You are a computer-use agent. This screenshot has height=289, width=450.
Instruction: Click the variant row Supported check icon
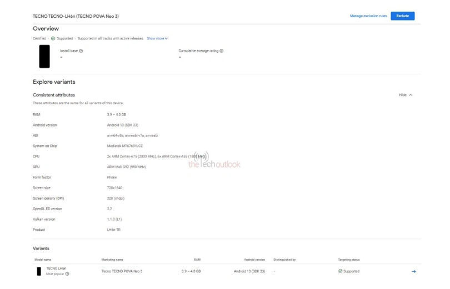point(341,271)
